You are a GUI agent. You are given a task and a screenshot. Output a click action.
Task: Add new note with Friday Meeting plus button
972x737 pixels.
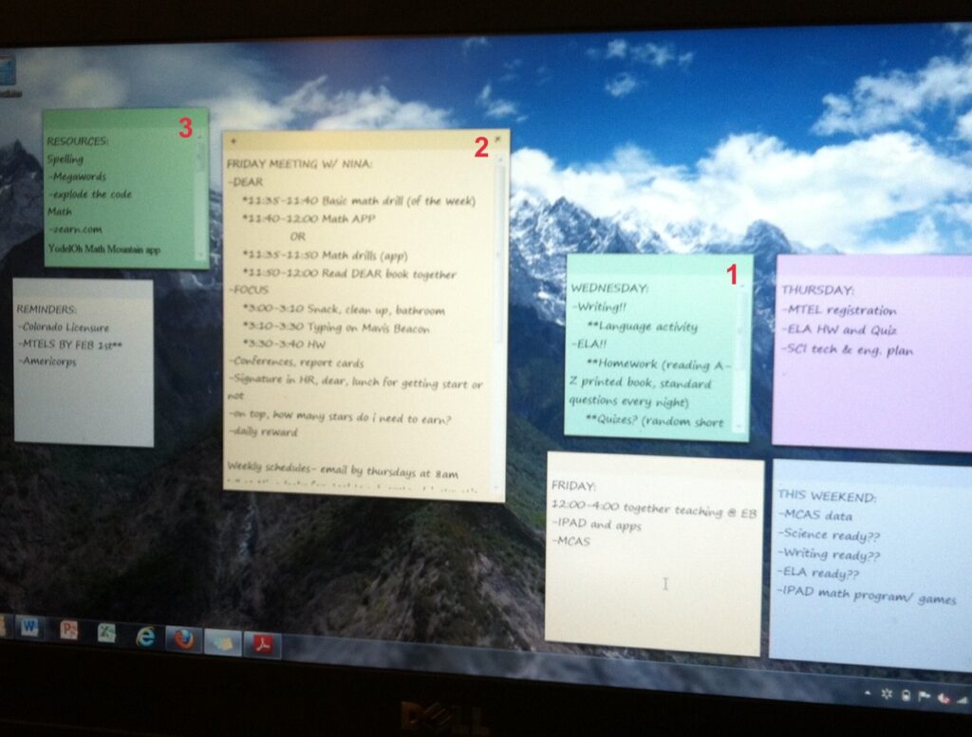point(234,139)
